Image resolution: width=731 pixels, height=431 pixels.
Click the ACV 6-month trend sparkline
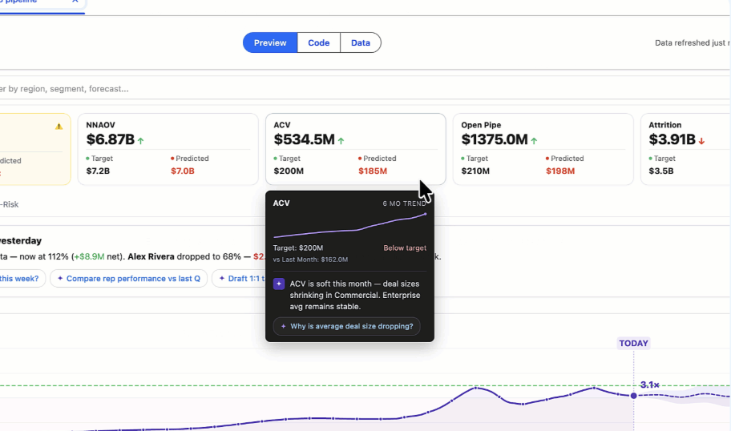[349, 226]
